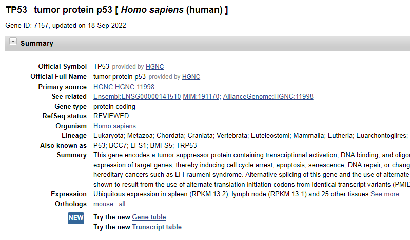The width and height of the screenshot is (410, 240).
Task: Open the mouse ortholog link
Action: [103, 204]
